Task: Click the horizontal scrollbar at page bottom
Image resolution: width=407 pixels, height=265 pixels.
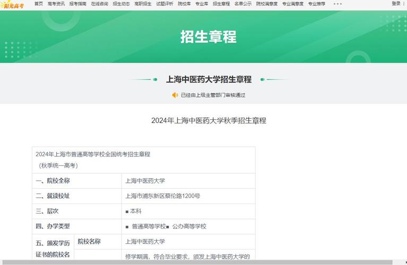Action: [x=197, y=262]
